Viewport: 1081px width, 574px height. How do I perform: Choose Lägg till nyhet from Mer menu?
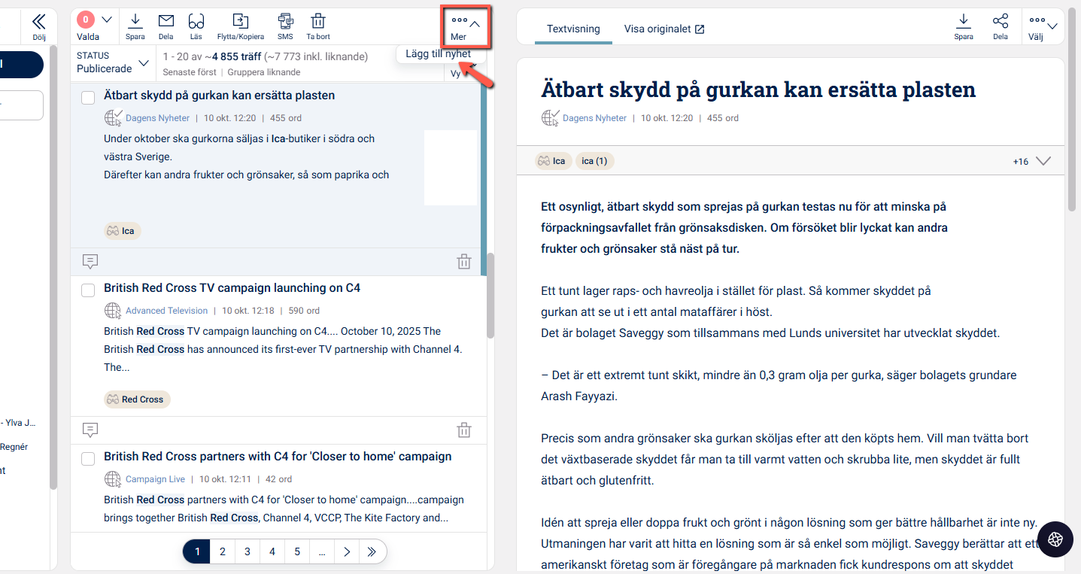tap(438, 54)
